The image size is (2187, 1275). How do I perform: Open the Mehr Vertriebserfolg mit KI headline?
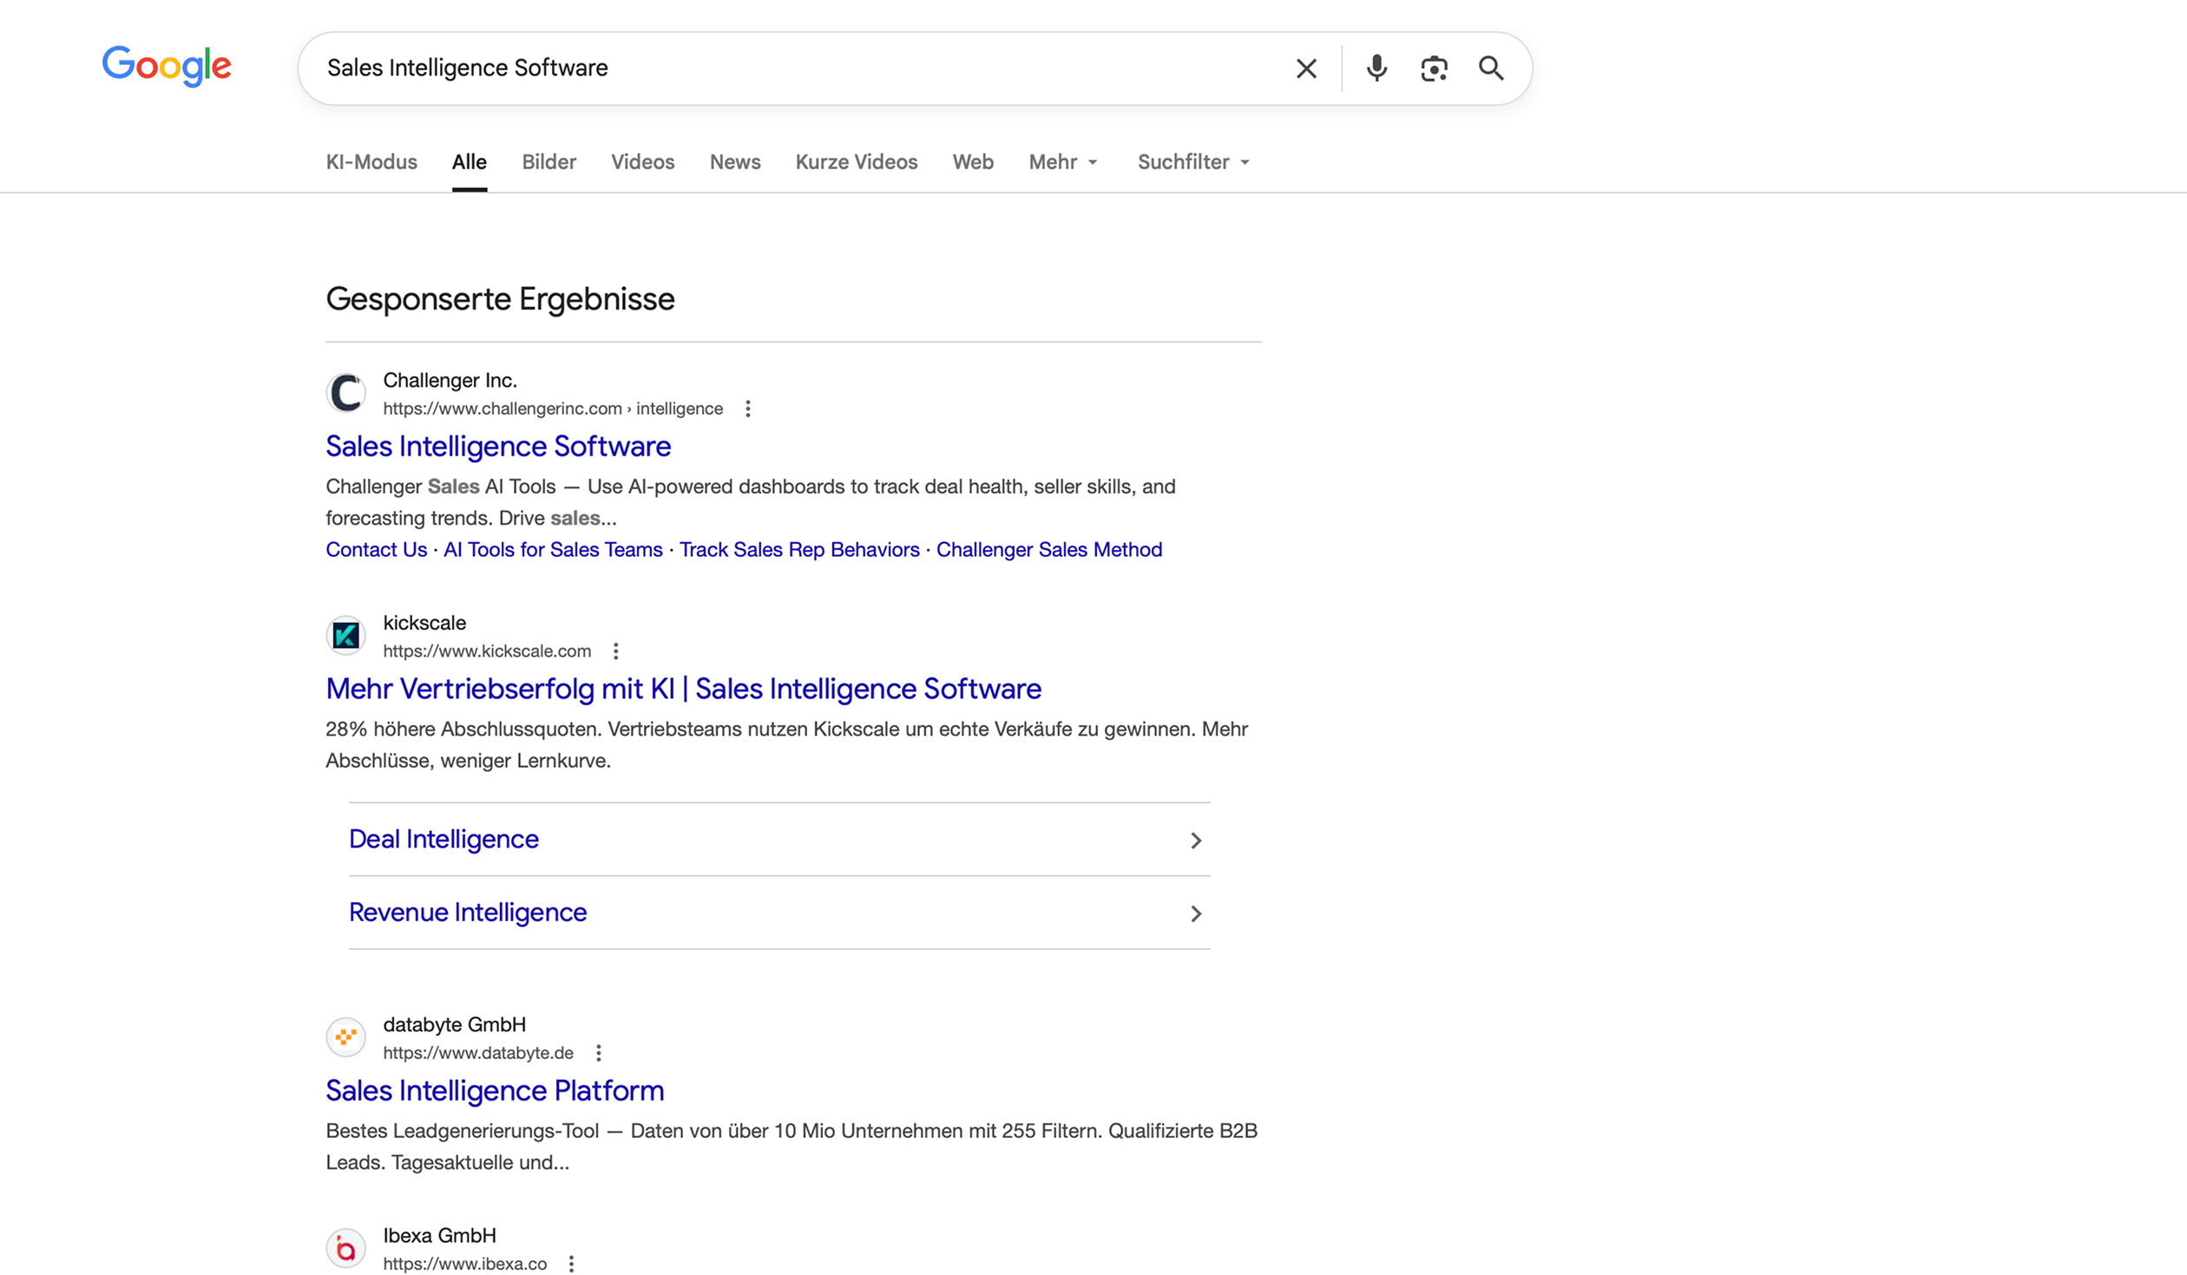click(684, 690)
